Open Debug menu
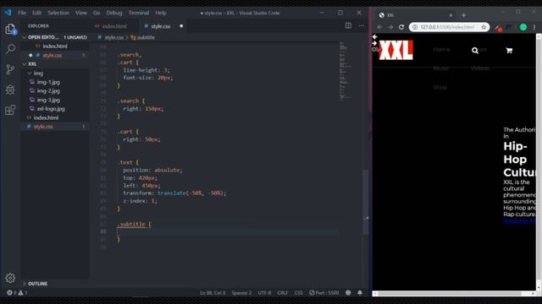This screenshot has width=542, height=304. coord(114,13)
